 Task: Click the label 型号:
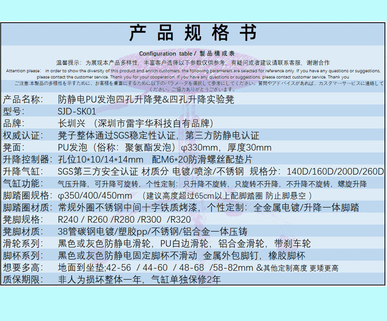click(13, 111)
